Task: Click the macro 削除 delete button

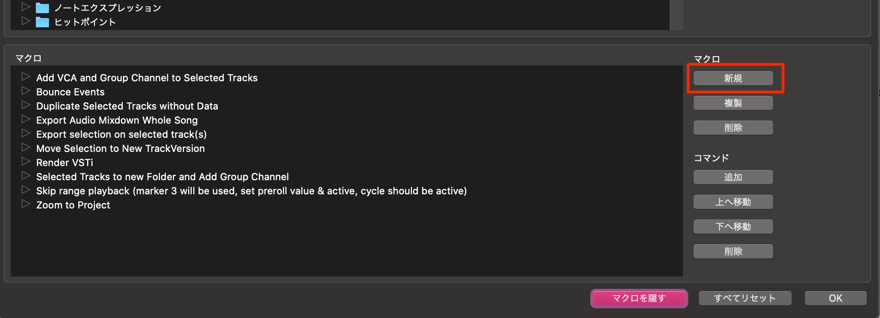Action: point(733,128)
